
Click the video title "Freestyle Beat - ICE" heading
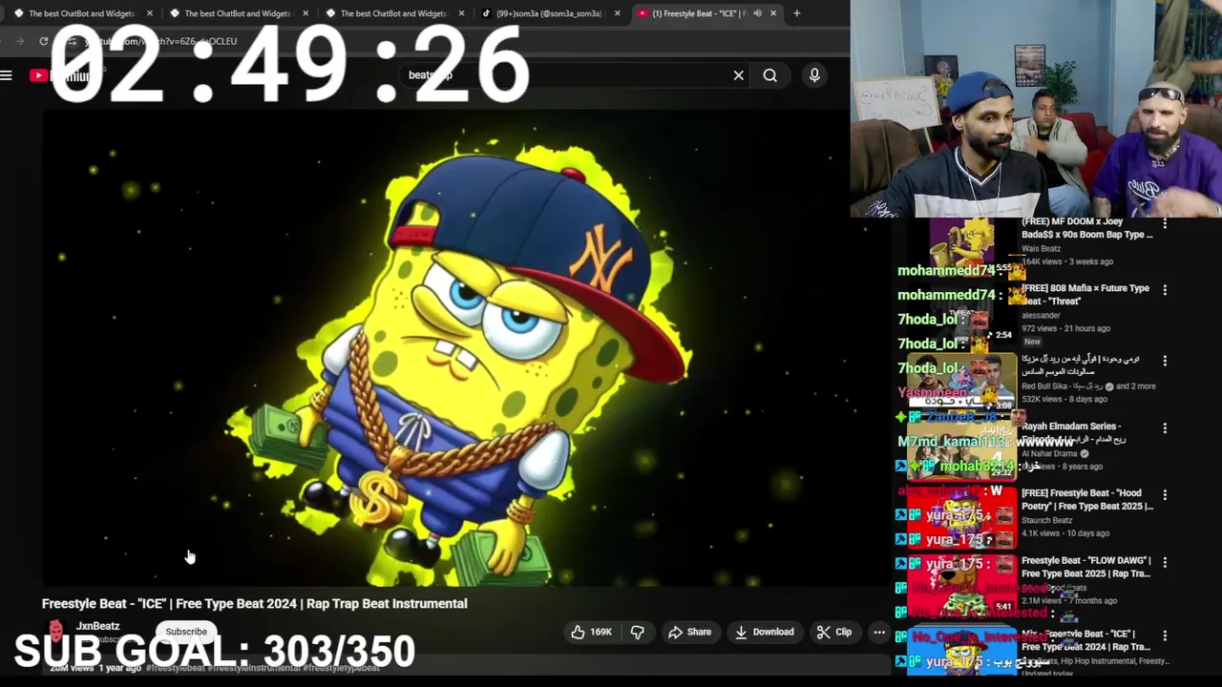tap(255, 603)
